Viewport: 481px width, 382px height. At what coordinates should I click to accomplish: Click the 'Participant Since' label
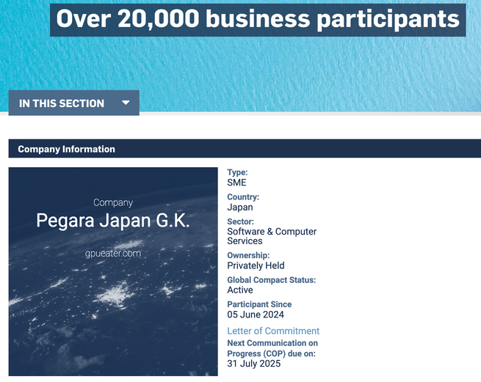click(259, 304)
